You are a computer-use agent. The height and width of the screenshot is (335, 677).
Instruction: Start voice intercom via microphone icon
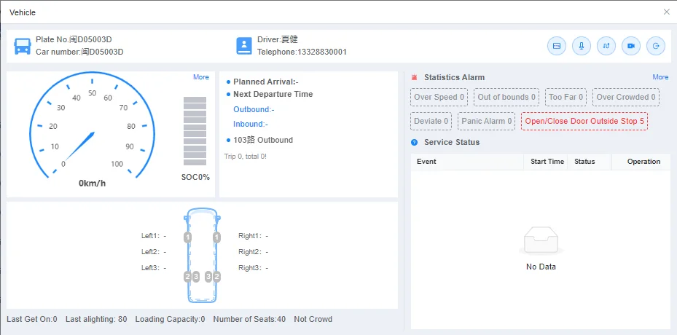point(582,46)
